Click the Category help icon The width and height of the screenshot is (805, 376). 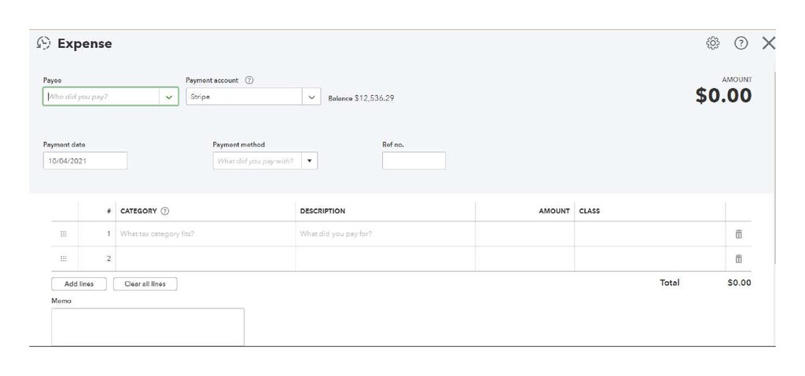[x=165, y=211]
